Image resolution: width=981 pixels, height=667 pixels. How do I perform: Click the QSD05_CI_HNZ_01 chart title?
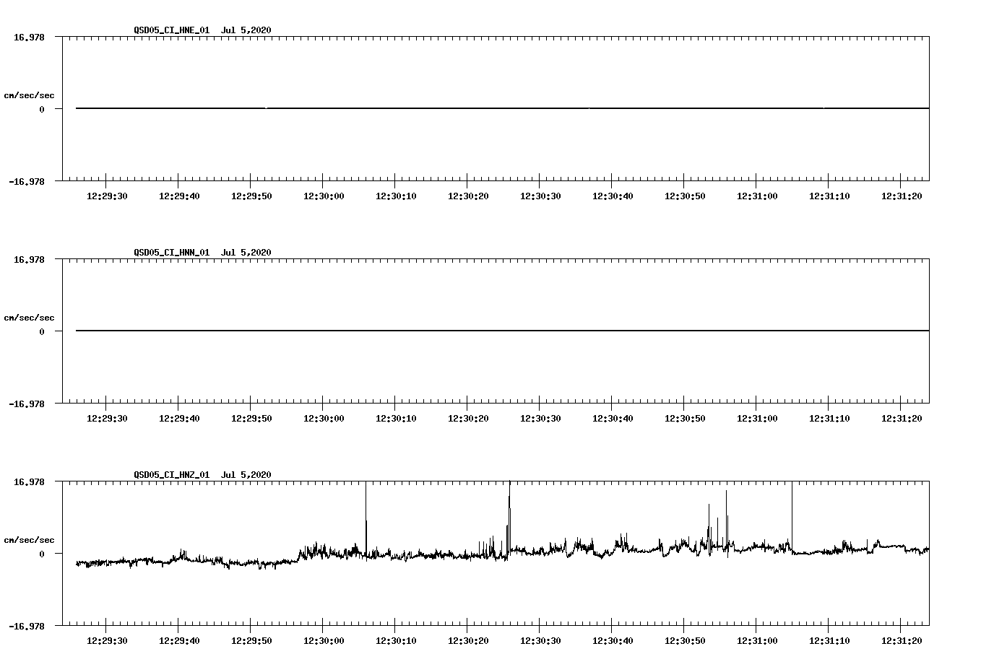[202, 475]
